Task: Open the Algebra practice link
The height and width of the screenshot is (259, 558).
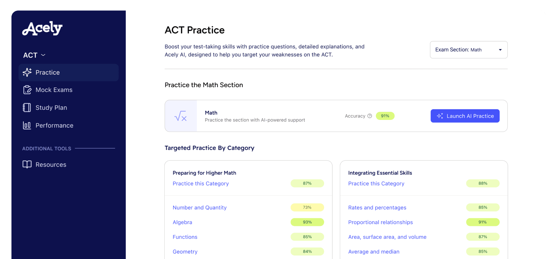Action: (183, 222)
